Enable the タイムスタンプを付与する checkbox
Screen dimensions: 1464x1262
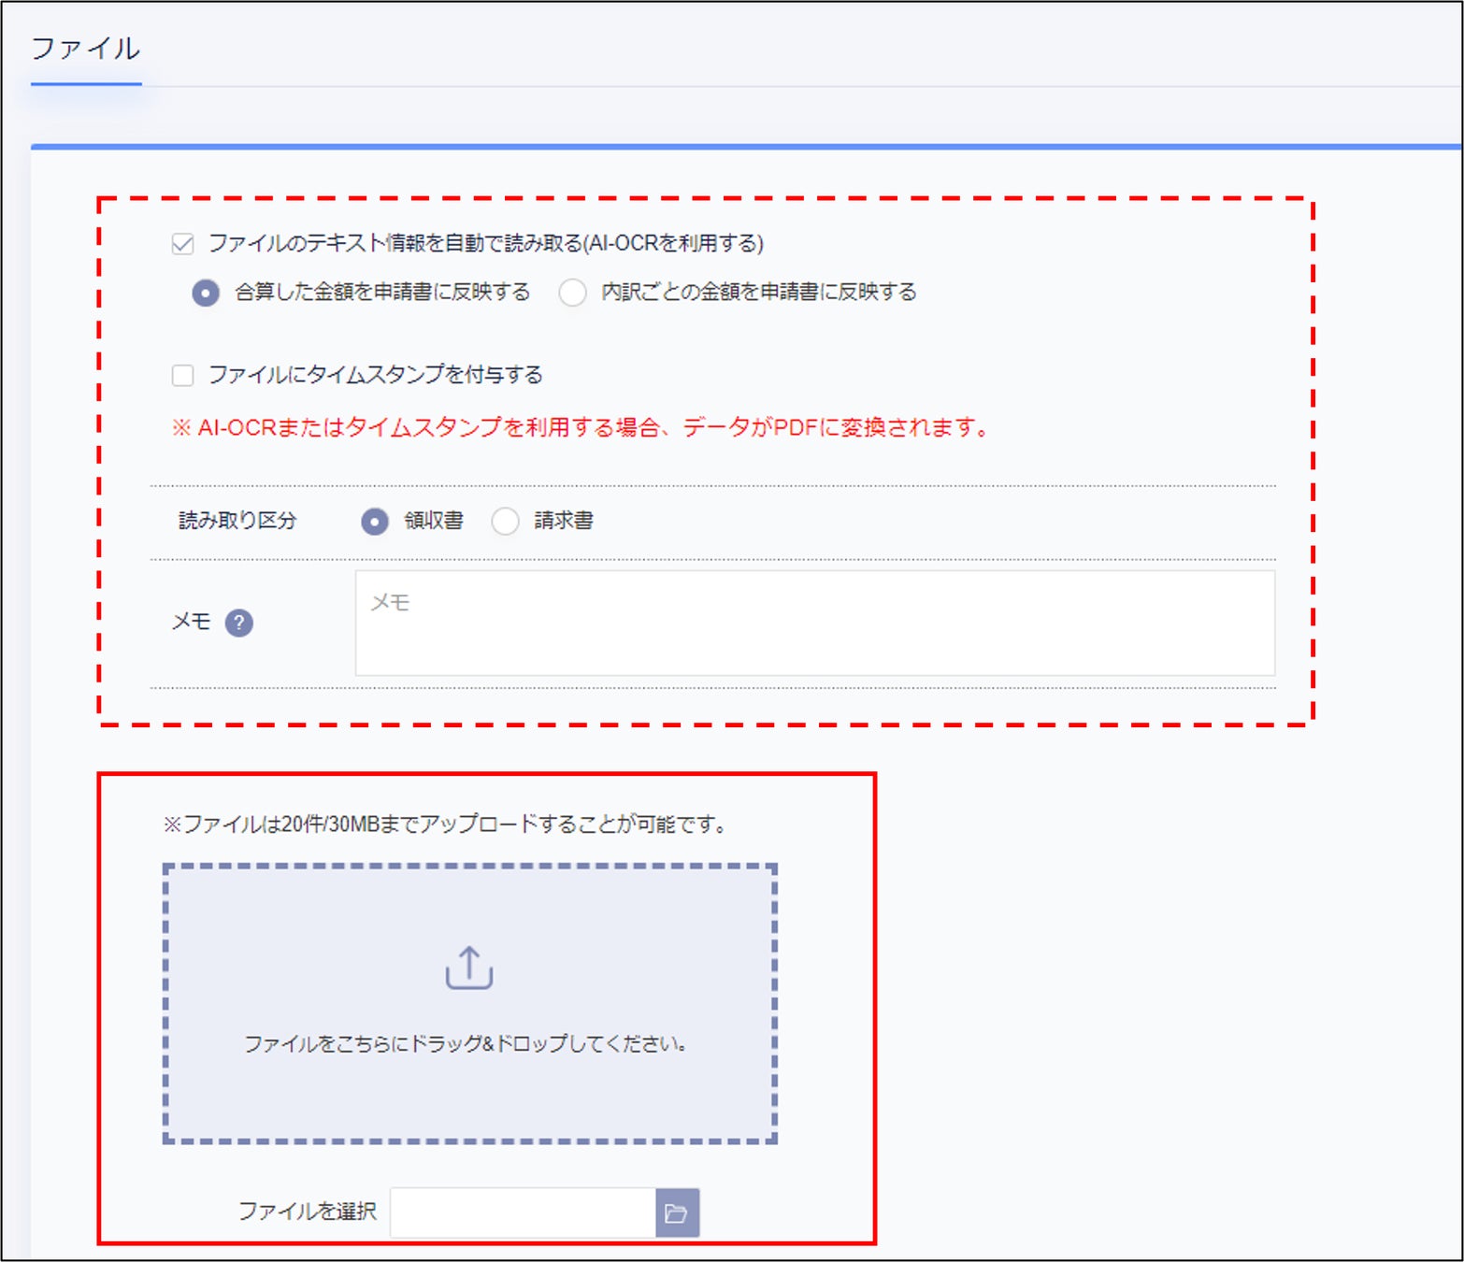(183, 376)
